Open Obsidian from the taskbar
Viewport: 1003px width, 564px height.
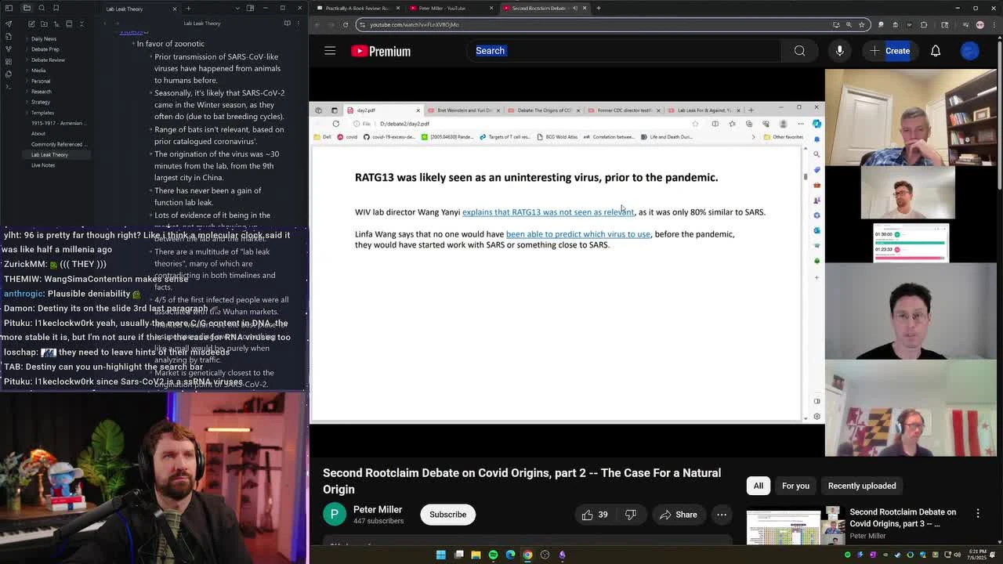click(x=562, y=555)
